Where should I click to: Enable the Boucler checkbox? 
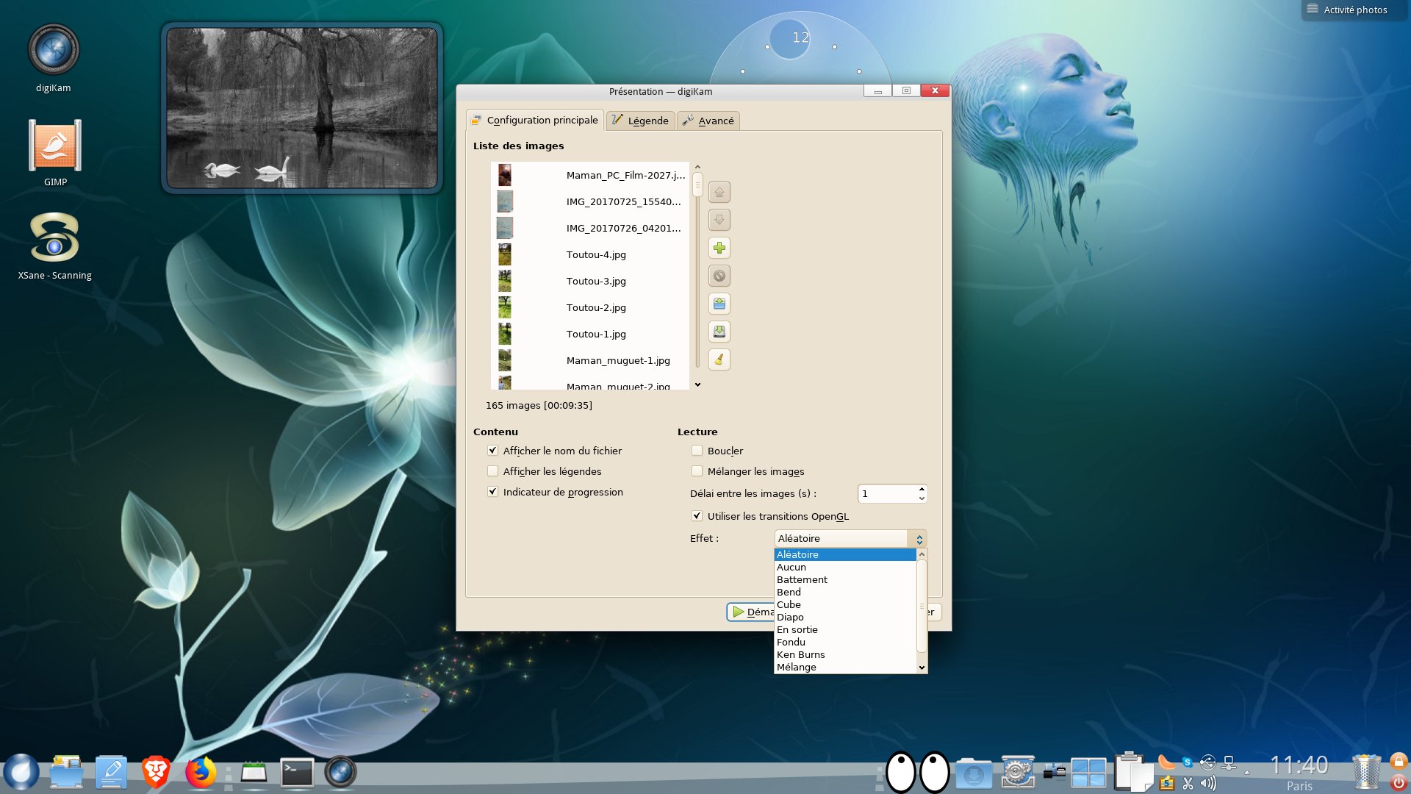pyautogui.click(x=697, y=451)
